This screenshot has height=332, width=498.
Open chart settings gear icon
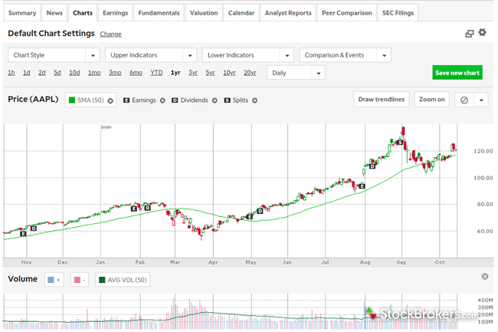click(482, 33)
